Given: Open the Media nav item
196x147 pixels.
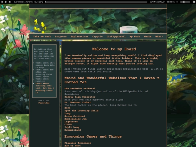Looking at the screenshot, I should click(x=148, y=37).
